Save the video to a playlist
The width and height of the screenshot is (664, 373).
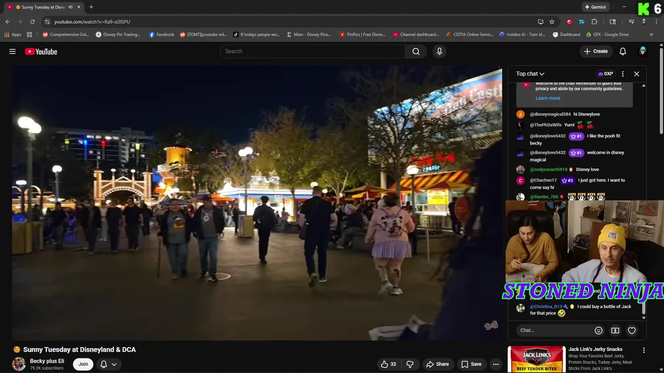472,364
